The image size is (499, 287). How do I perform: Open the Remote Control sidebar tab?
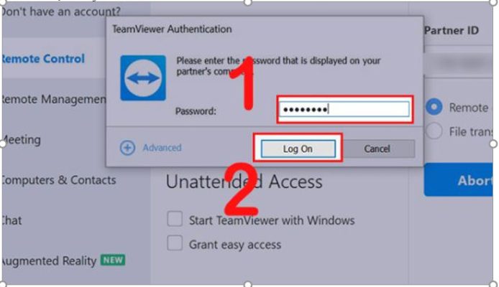[x=43, y=58]
